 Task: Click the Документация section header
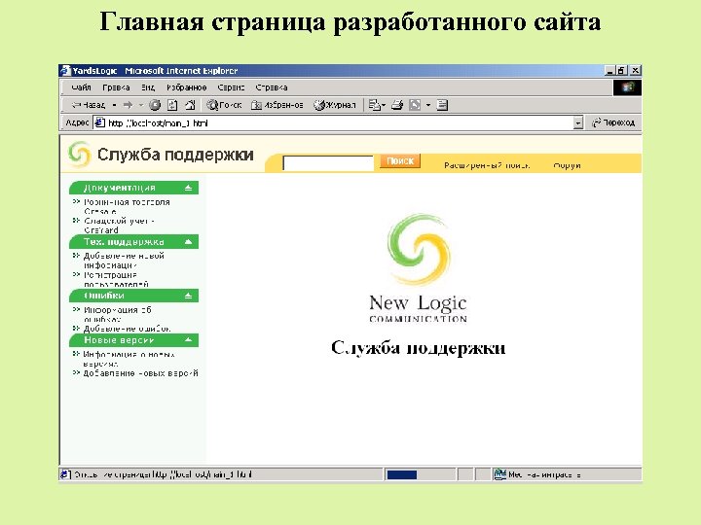133,188
